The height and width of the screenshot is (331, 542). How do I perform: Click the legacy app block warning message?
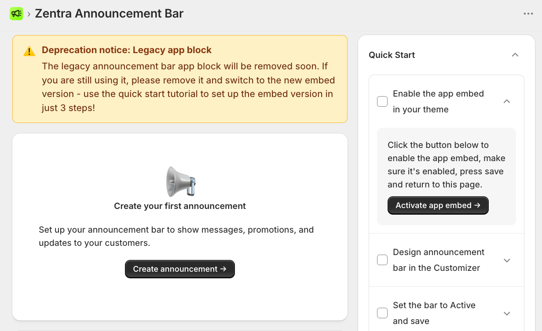[188, 87]
